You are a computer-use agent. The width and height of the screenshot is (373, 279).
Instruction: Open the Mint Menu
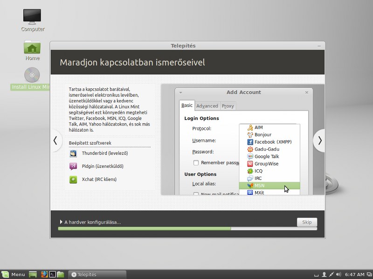[14, 274]
